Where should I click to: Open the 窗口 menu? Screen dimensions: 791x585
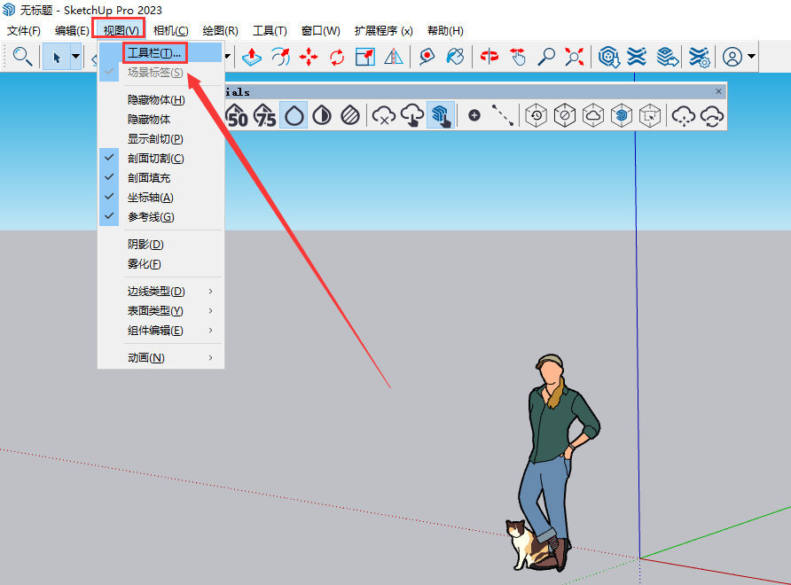tap(320, 29)
